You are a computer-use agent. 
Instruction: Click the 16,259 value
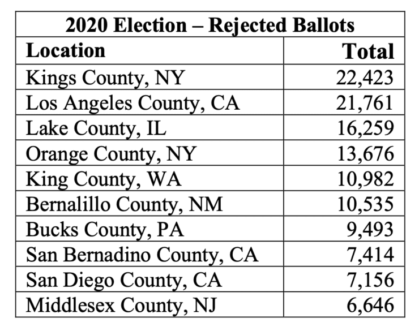(366, 128)
